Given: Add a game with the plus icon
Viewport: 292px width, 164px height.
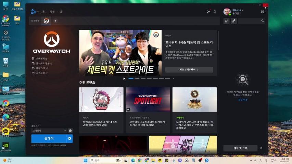Looking at the screenshot, I should coord(55,21).
